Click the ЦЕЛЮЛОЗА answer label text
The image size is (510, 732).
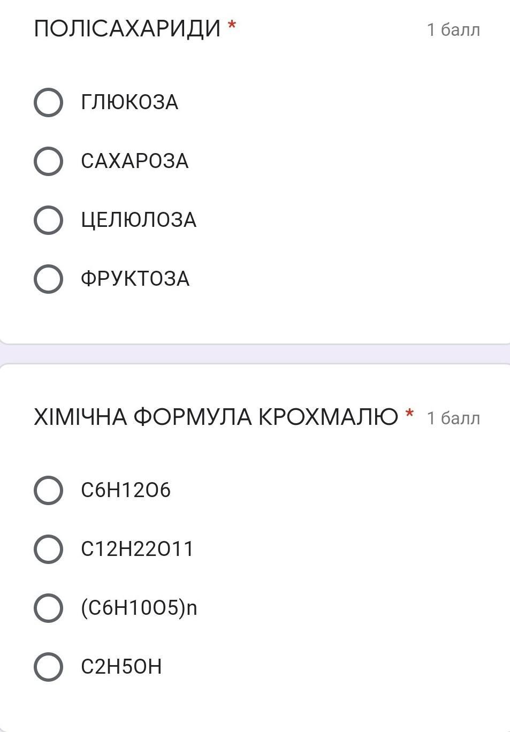(139, 220)
